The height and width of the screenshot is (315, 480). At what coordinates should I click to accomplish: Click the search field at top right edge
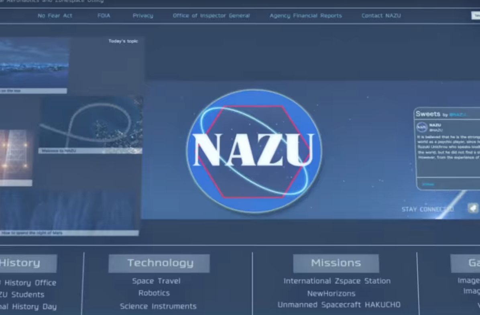[x=476, y=15]
